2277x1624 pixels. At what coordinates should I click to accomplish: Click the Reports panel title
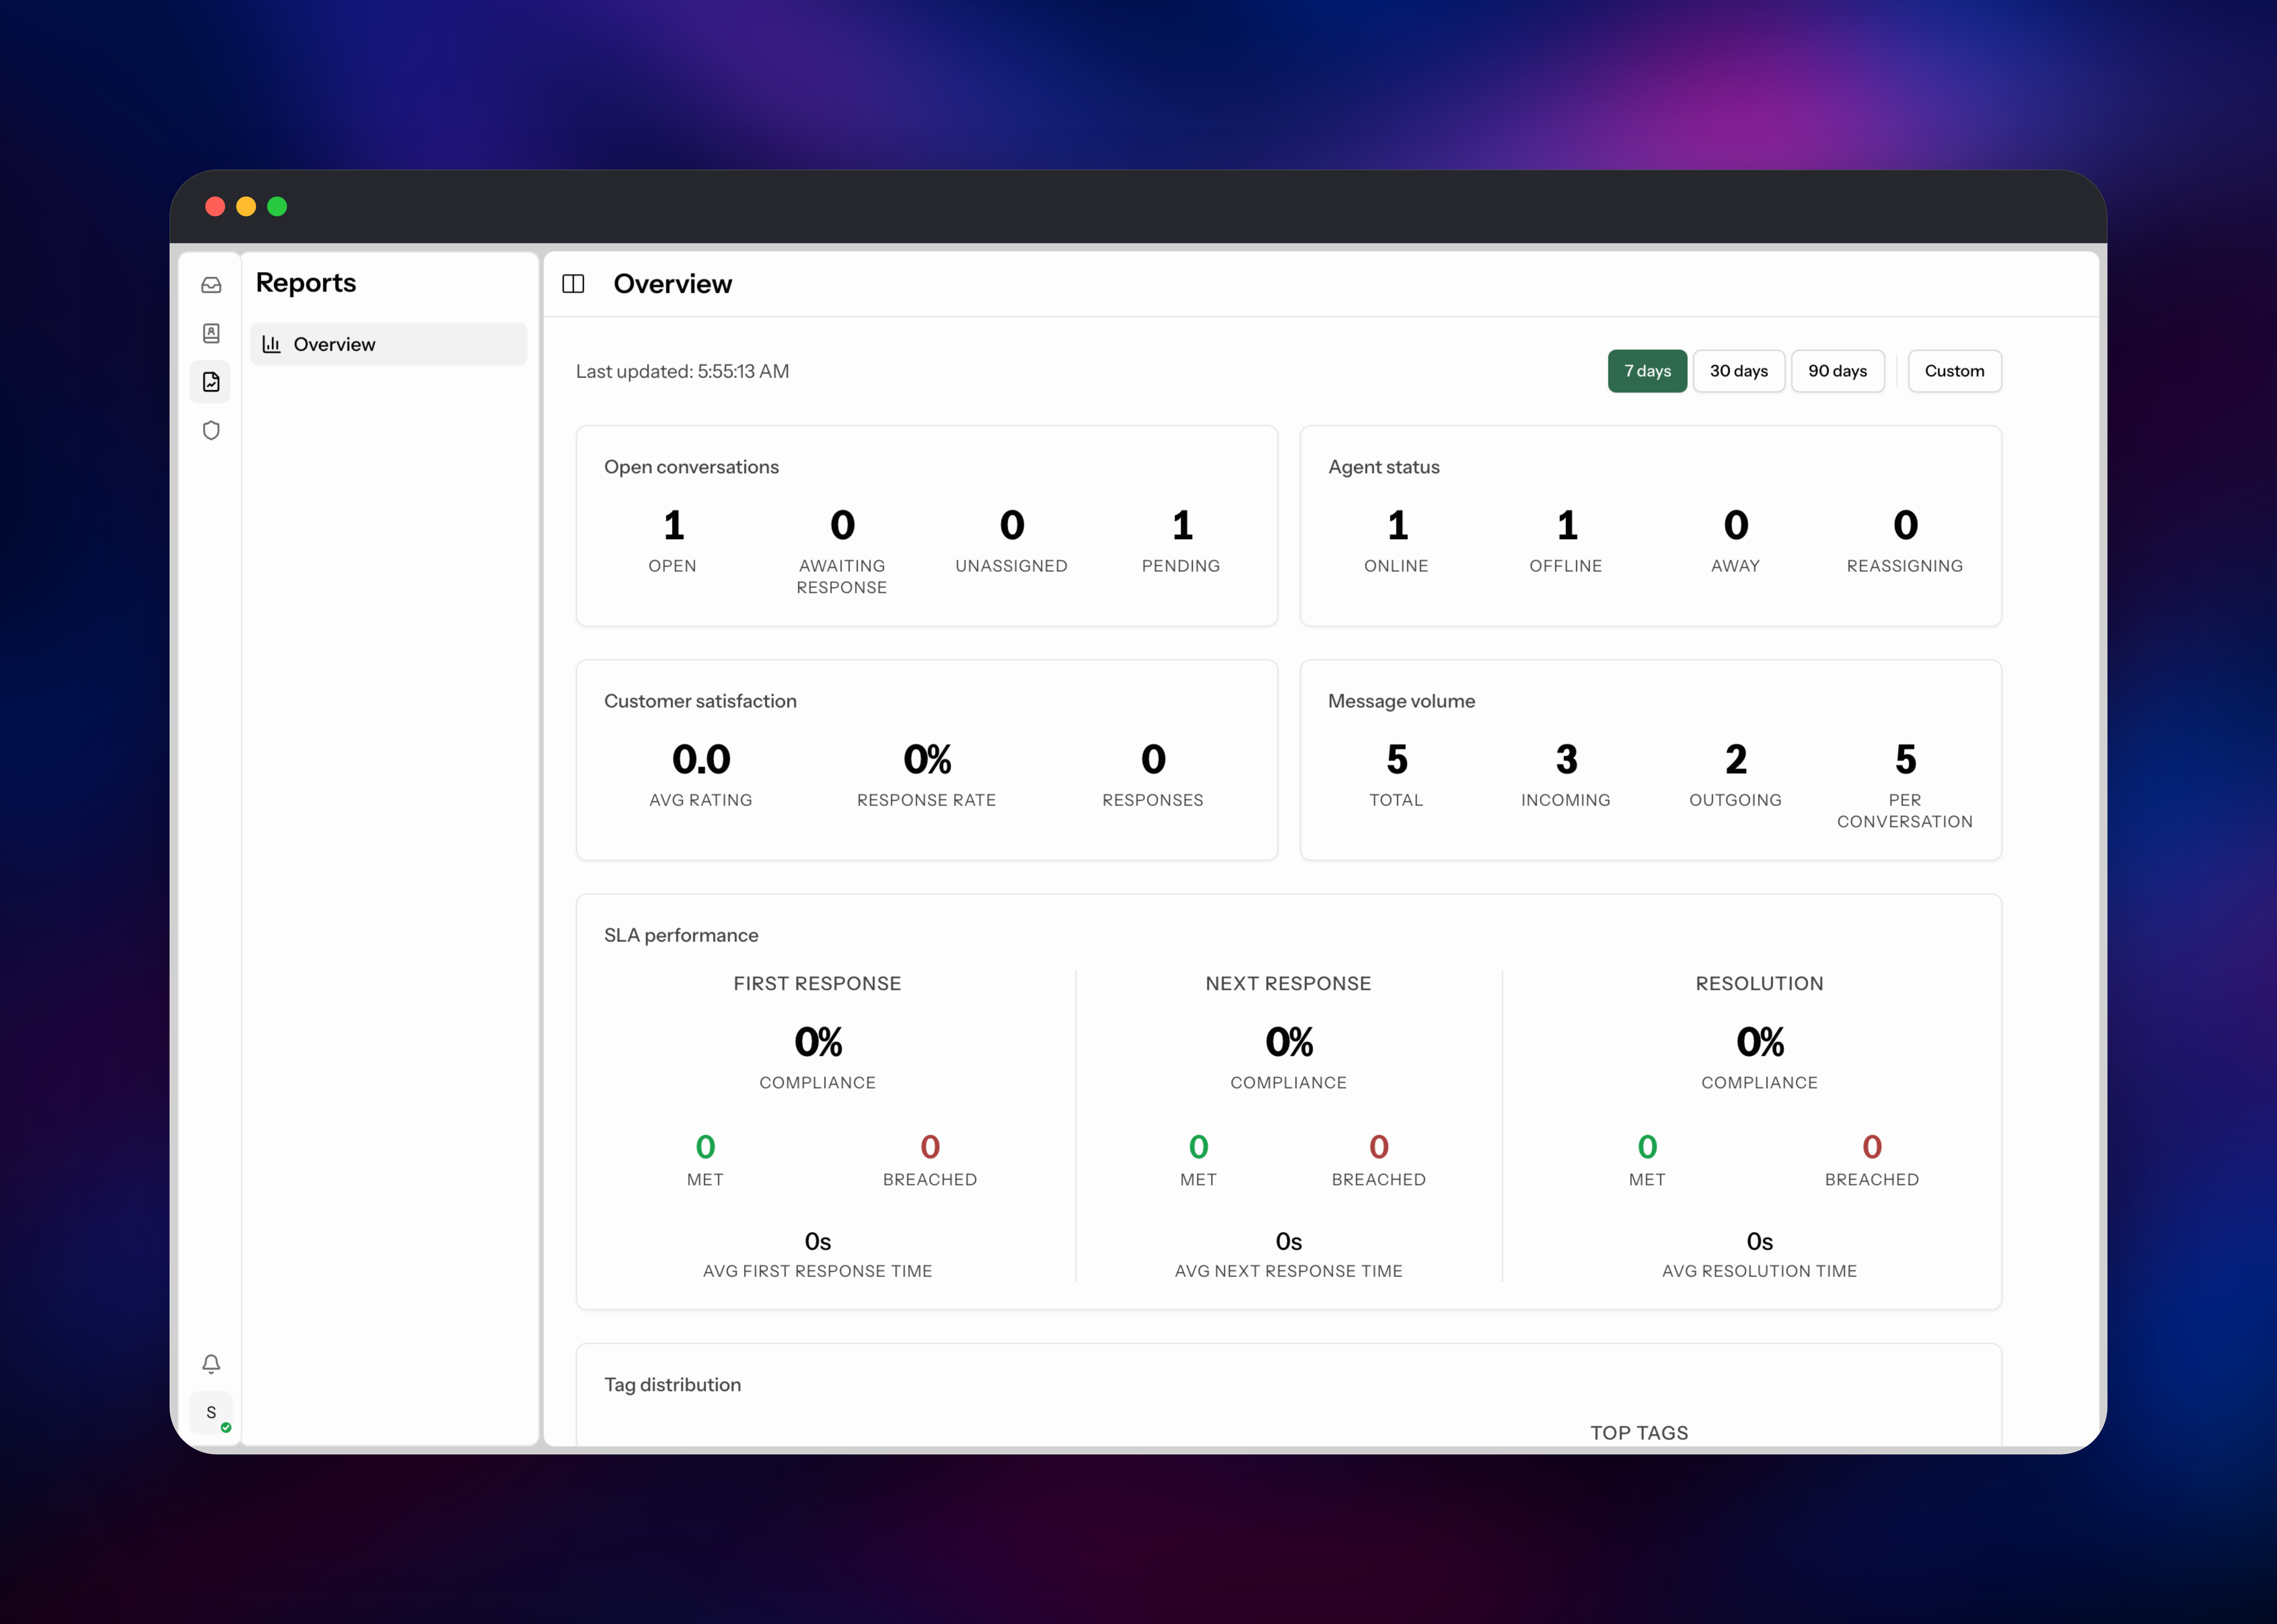(306, 283)
